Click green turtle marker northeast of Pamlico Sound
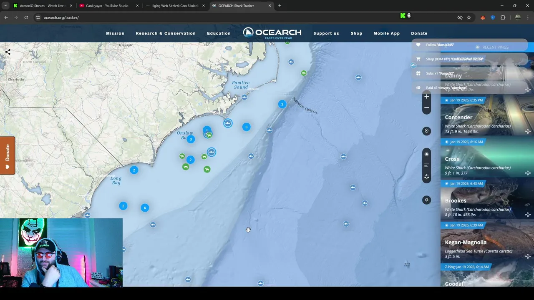 304,73
